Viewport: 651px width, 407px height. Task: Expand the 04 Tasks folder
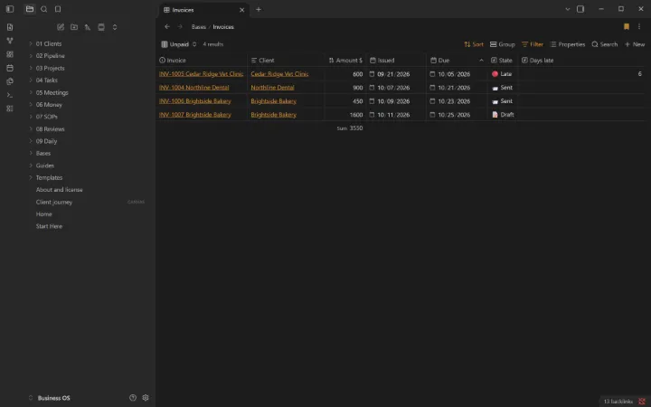(x=46, y=80)
